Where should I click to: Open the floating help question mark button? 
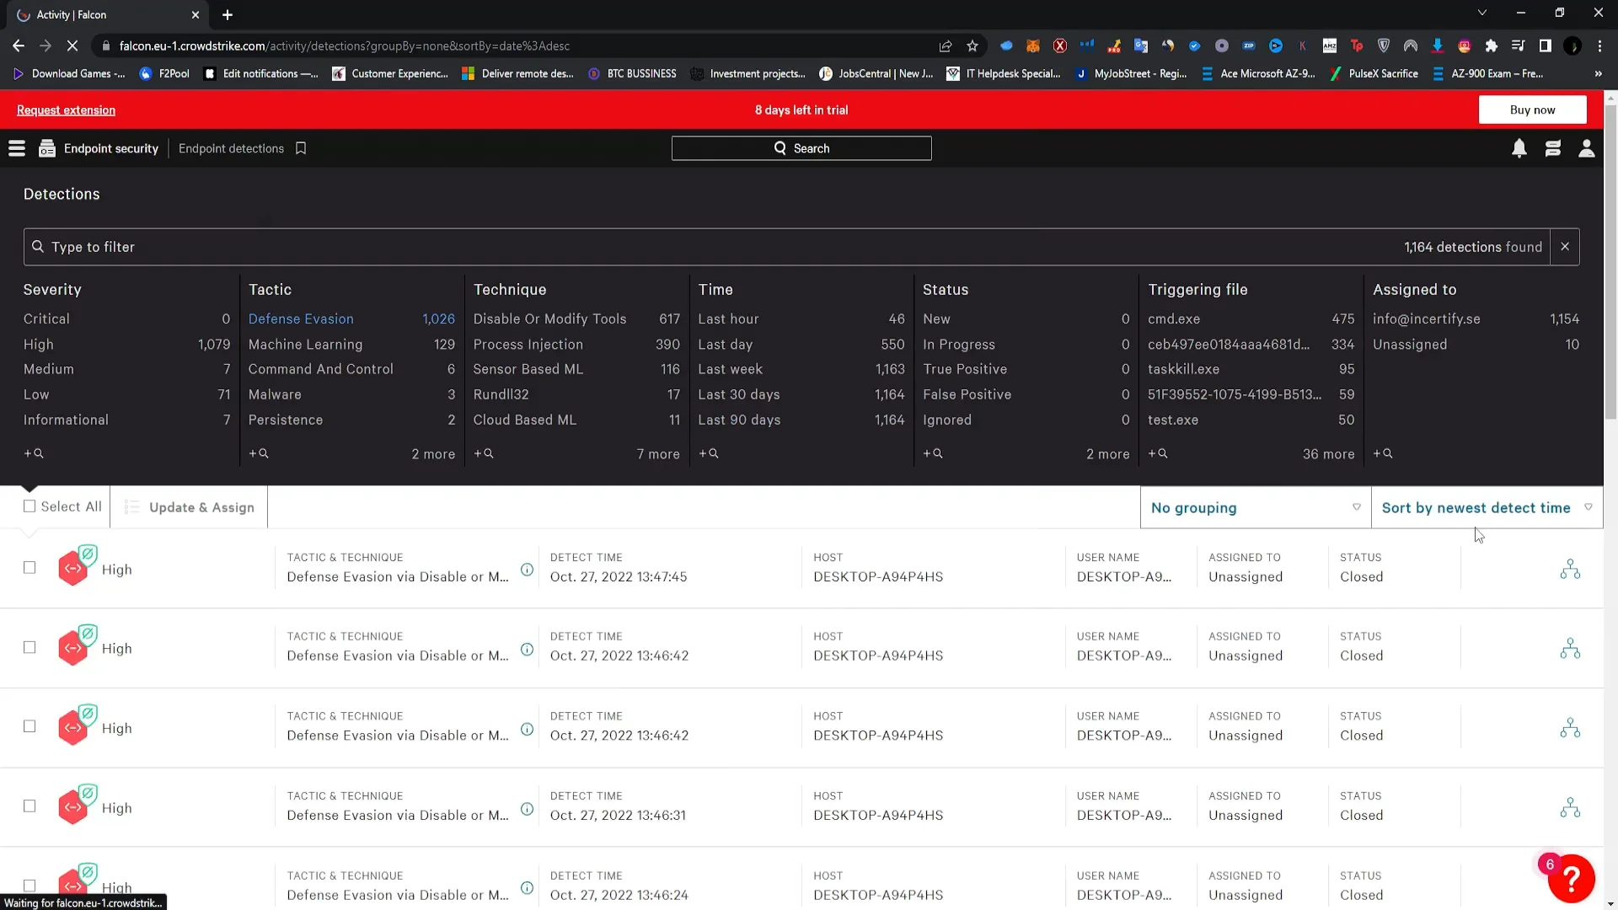coord(1571,879)
